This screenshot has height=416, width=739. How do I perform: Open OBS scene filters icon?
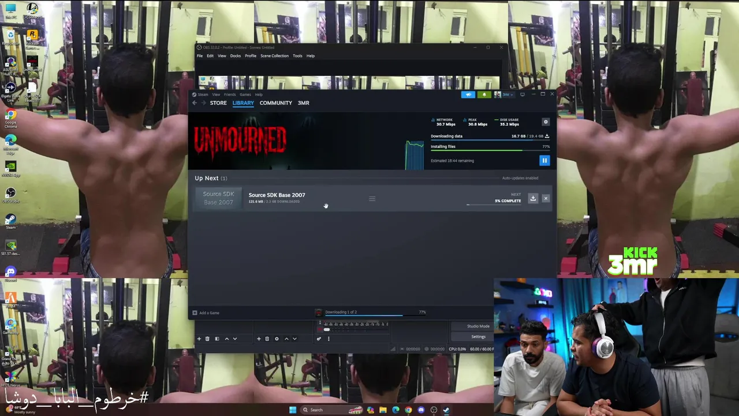[217, 339]
